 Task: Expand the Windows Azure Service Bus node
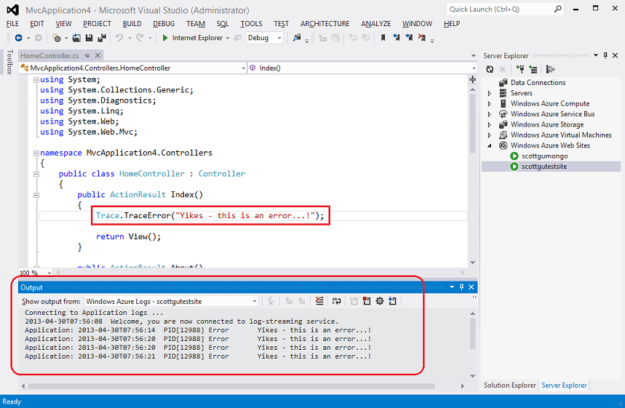pyautogui.click(x=490, y=114)
